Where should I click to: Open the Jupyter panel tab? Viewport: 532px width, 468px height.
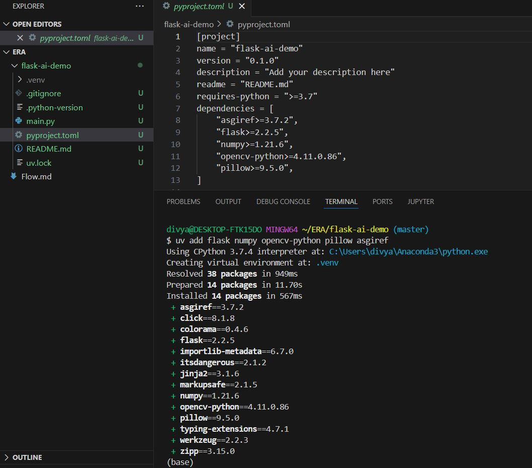[x=420, y=202]
